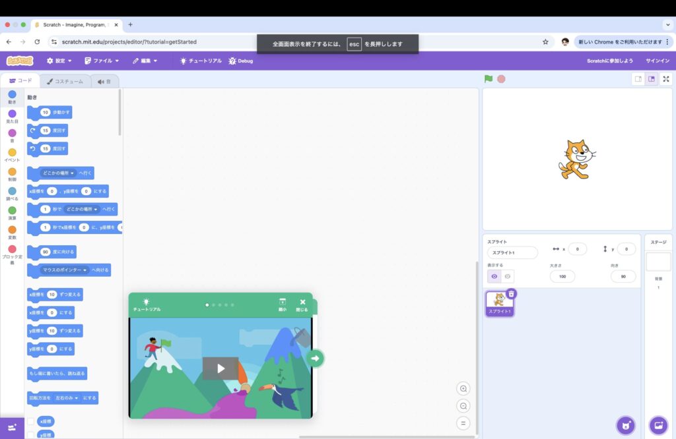Click the browser address bar URL
Image resolution: width=676 pixels, height=439 pixels.
129,42
